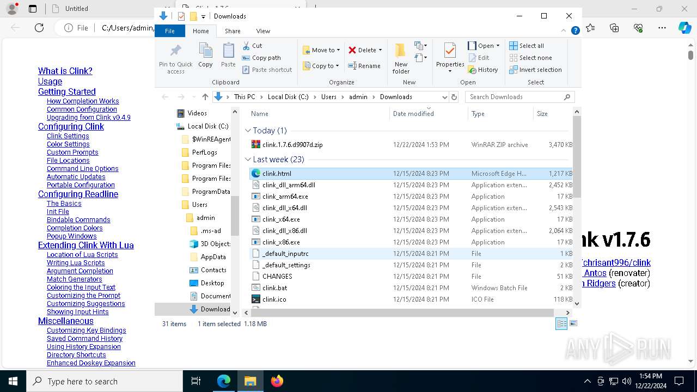Viewport: 697px width, 392px height.
Task: Select the CHANGES file
Action: coord(277,277)
